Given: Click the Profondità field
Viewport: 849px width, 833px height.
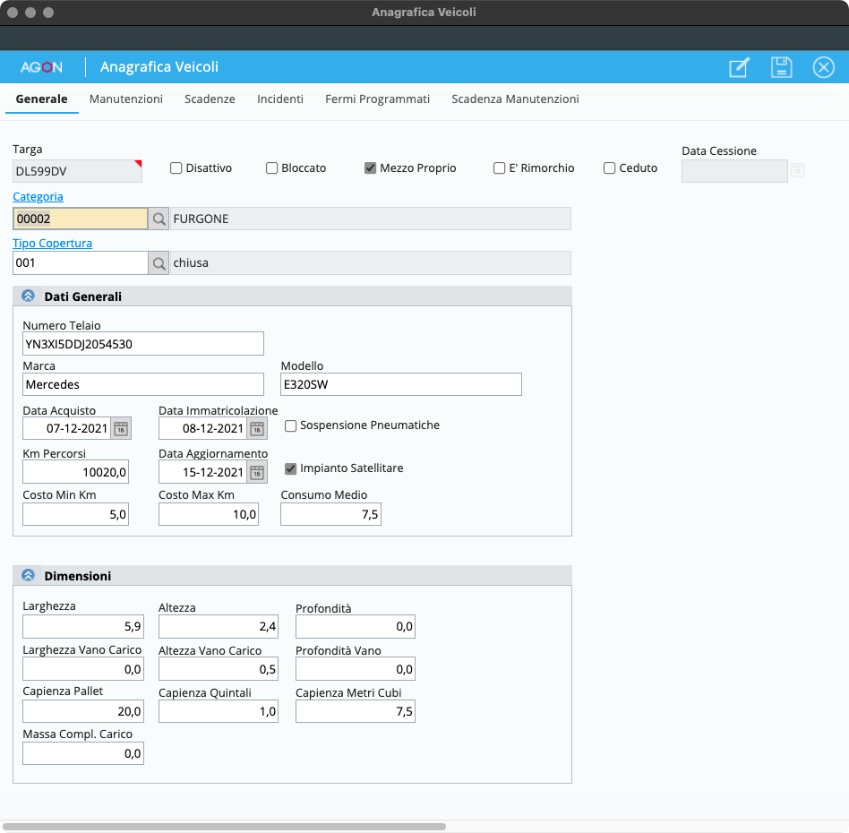Looking at the screenshot, I should coord(356,627).
